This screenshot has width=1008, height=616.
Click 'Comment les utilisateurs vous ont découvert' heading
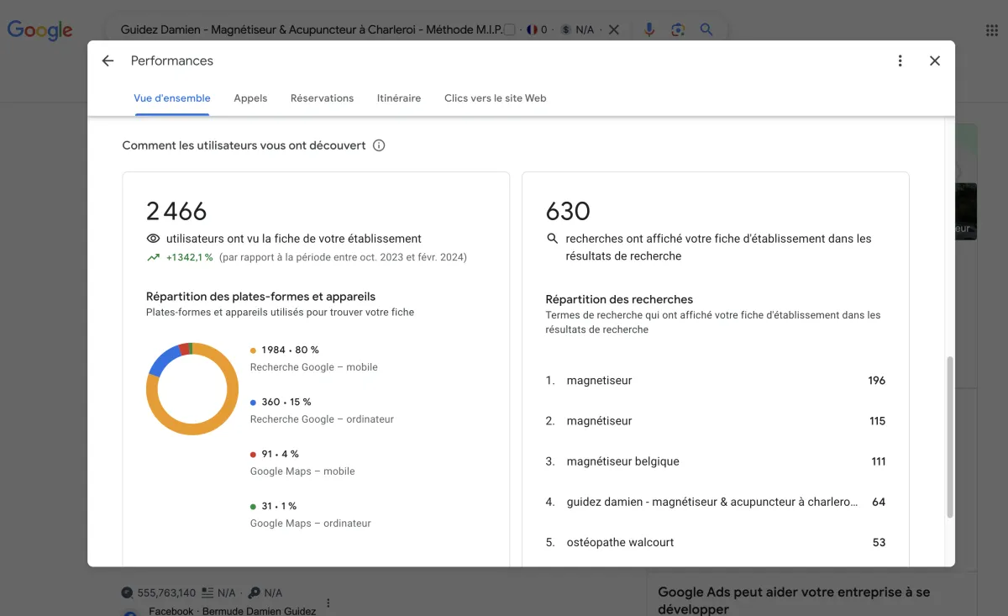click(244, 145)
